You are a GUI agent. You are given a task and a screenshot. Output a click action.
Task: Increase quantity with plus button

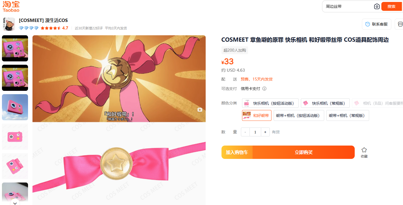(265, 132)
